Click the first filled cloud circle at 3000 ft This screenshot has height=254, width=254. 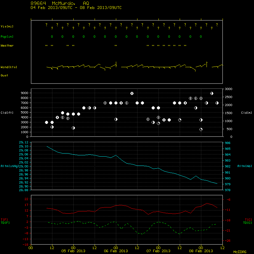pyautogui.click(x=47, y=122)
